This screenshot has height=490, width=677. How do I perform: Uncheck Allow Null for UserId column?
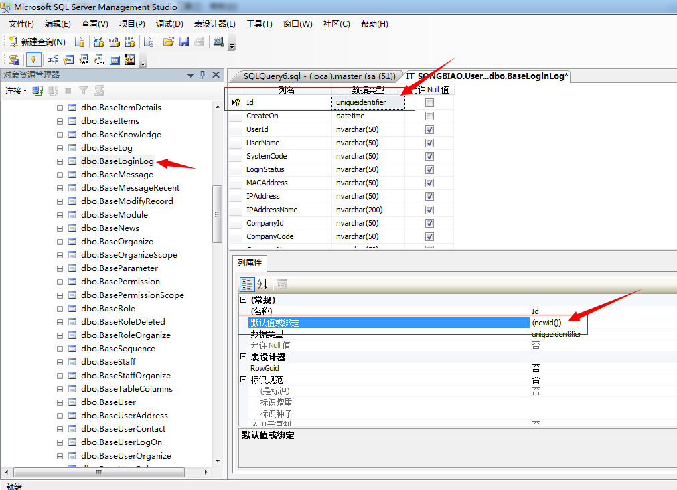pyautogui.click(x=429, y=130)
